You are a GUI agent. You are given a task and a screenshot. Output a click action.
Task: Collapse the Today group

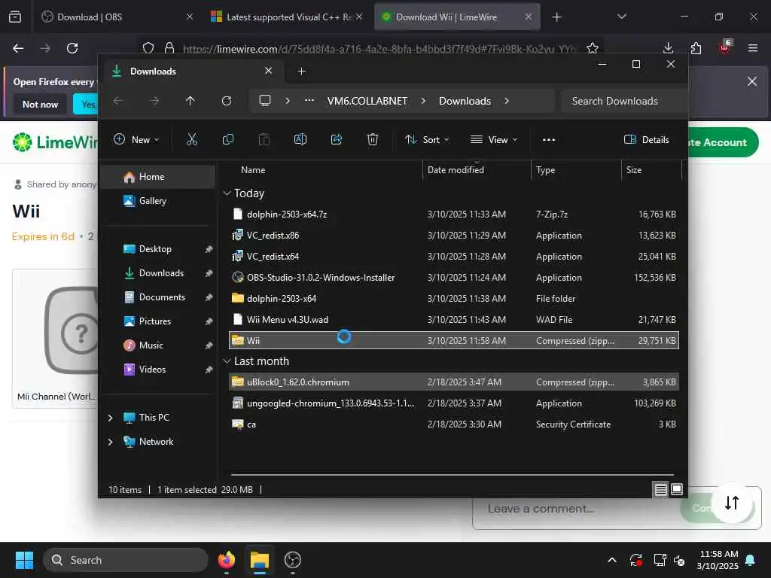click(227, 193)
